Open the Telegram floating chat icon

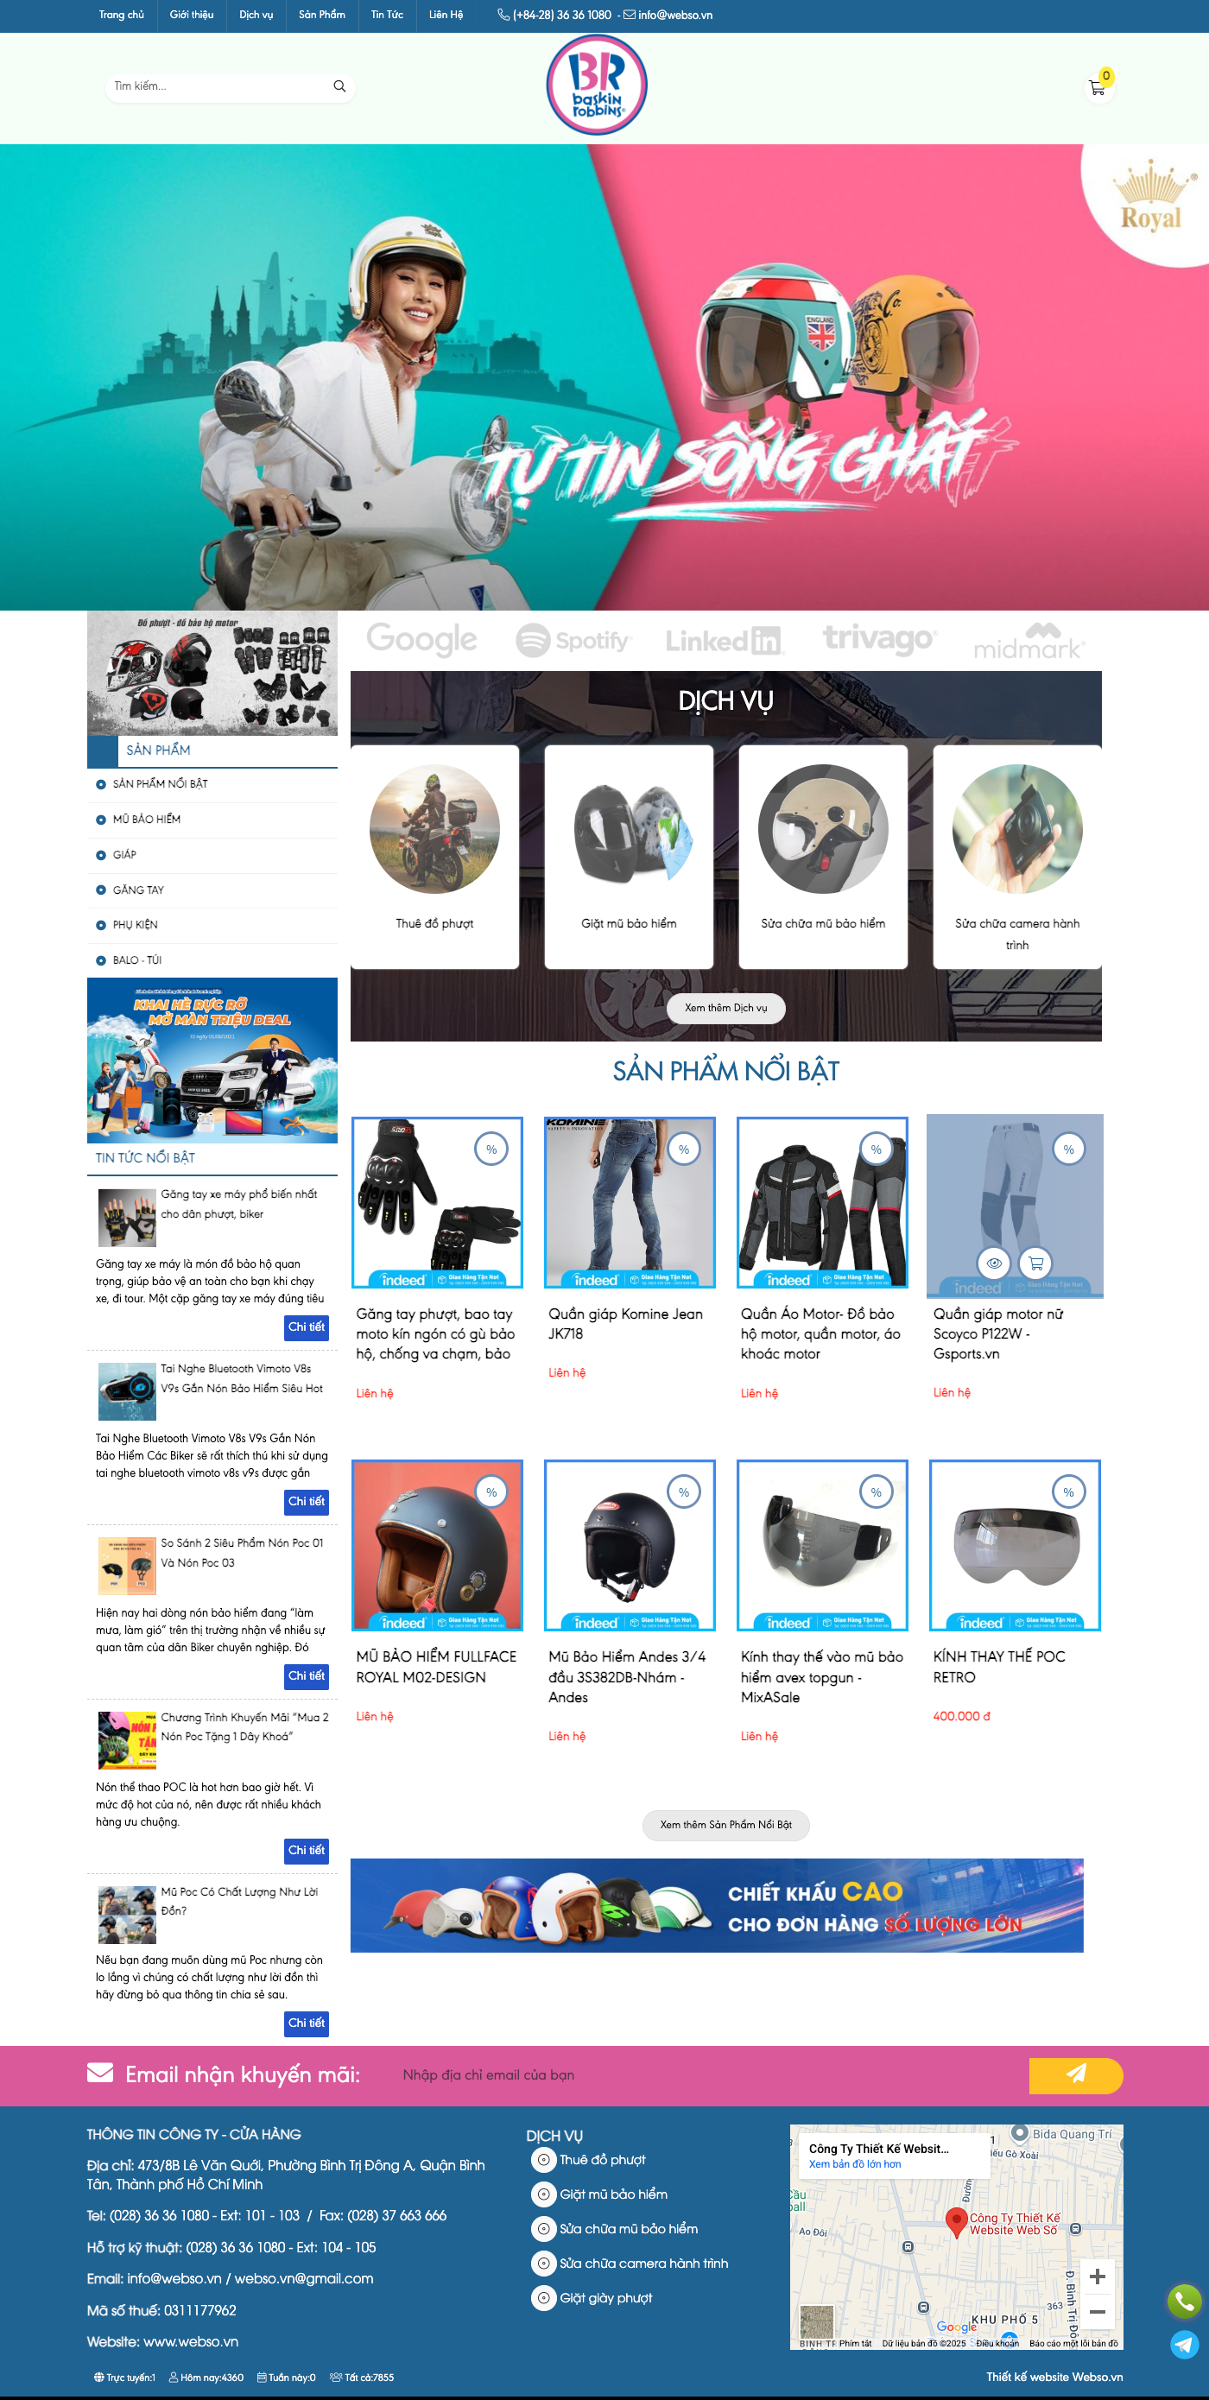(1184, 2344)
